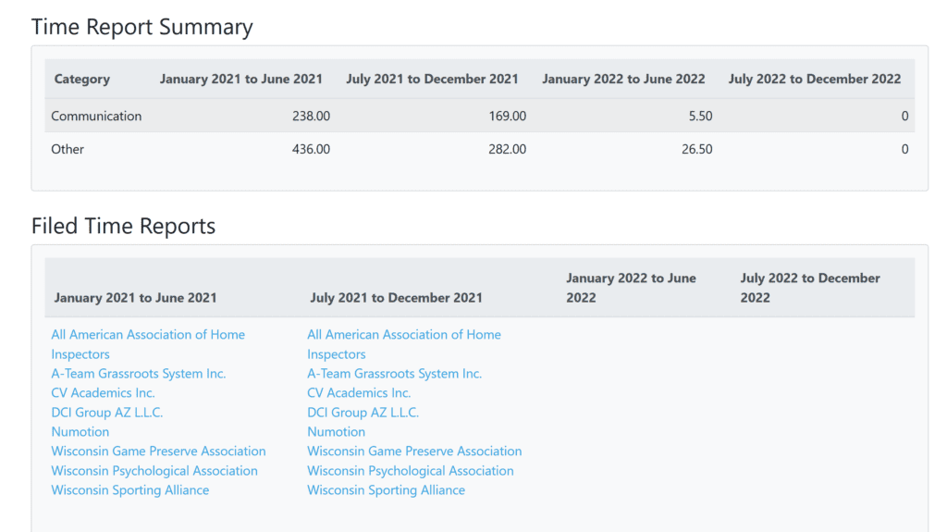The width and height of the screenshot is (947, 532).
Task: Open July 2021 All American Association of Home Inspectors report
Action: point(404,344)
